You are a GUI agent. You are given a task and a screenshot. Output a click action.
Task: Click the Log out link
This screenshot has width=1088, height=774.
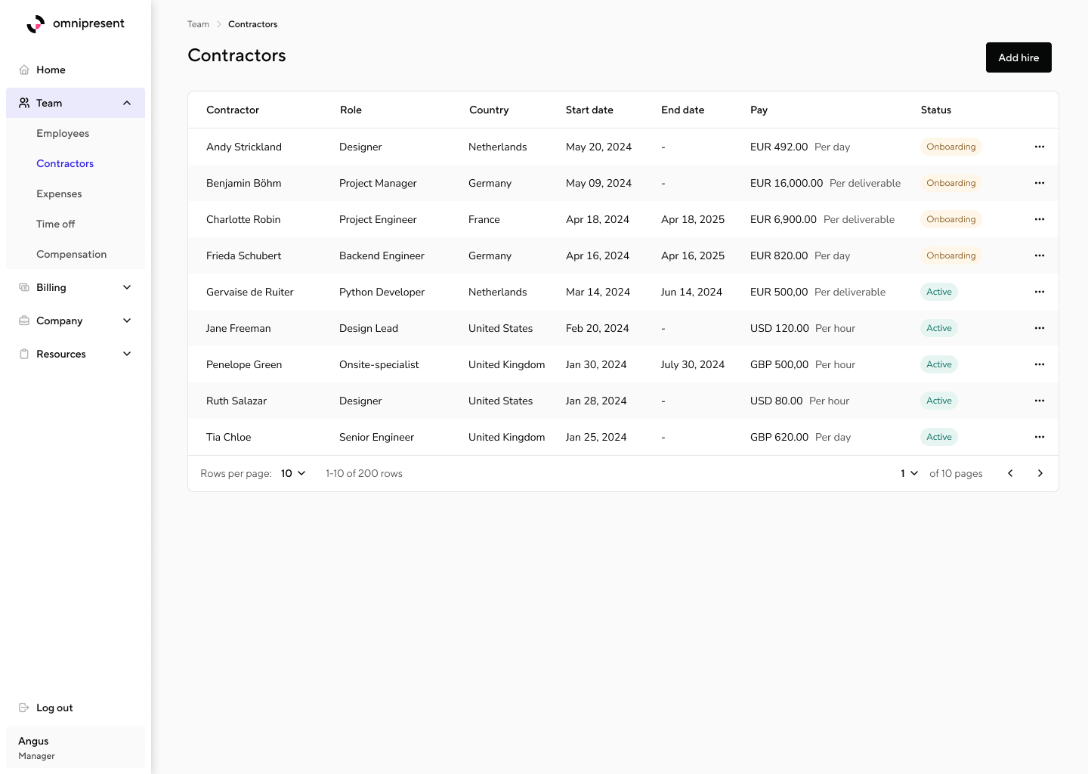(54, 707)
